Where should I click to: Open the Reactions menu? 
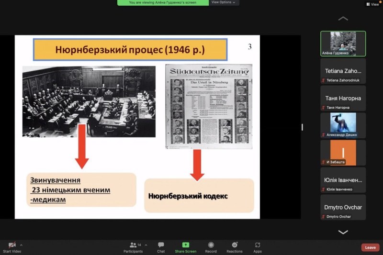pyautogui.click(x=235, y=247)
